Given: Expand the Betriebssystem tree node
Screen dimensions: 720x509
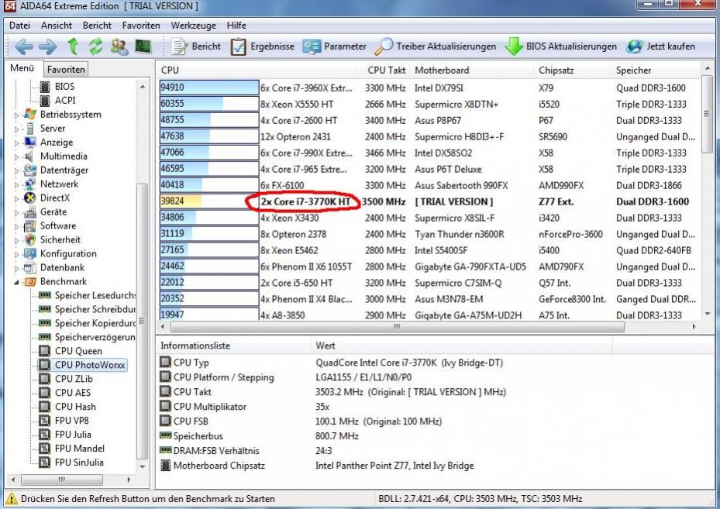Looking at the screenshot, I should [x=16, y=115].
